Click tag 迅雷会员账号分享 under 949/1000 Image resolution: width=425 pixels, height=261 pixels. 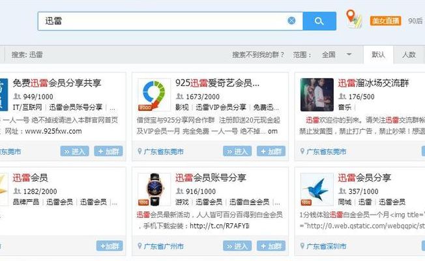point(76,108)
